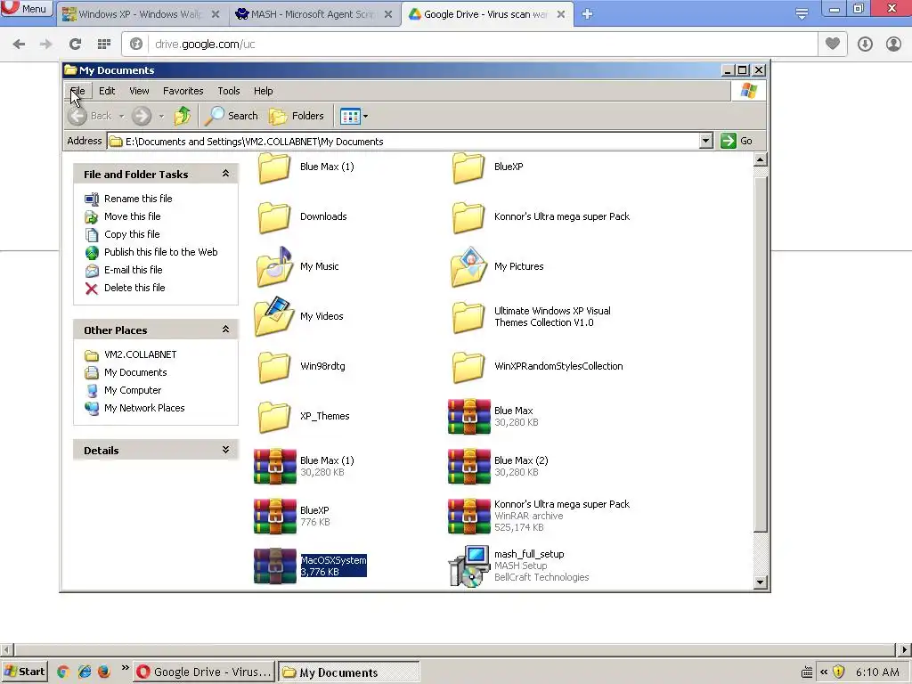
Task: Click the Back navigation button in Explorer
Action: [90, 116]
